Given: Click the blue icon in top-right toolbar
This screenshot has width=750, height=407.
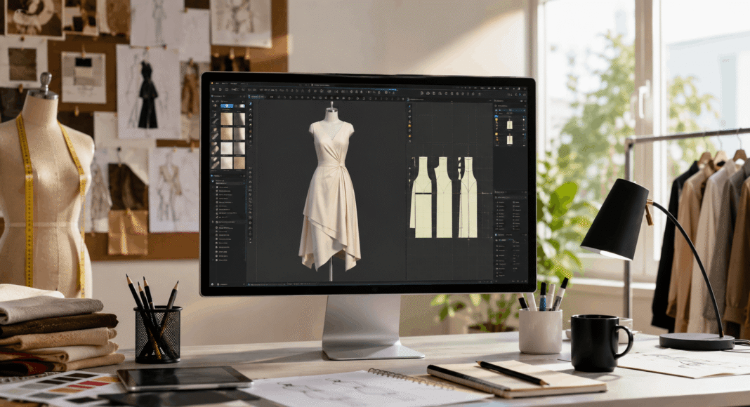Looking at the screenshot, I should (520, 95).
